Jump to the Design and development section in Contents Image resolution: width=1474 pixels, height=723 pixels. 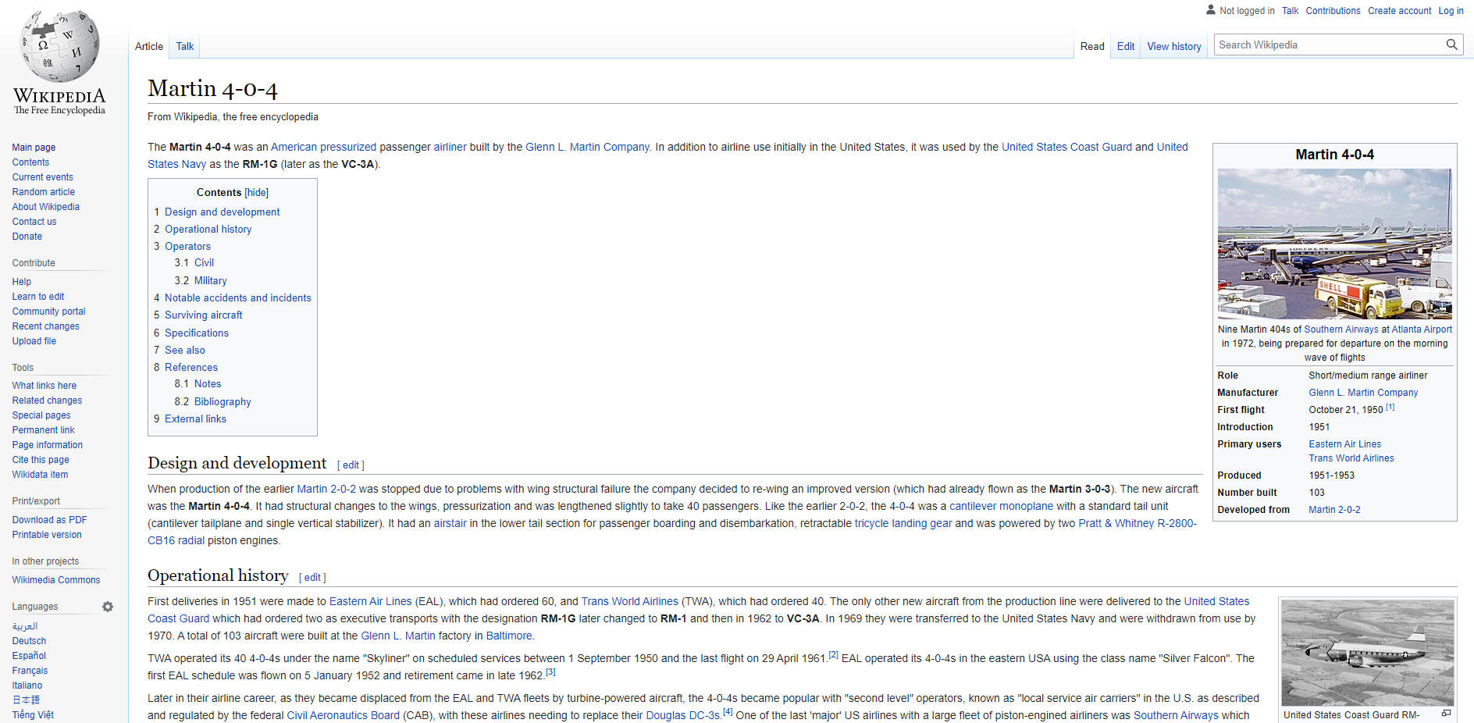[x=222, y=212]
